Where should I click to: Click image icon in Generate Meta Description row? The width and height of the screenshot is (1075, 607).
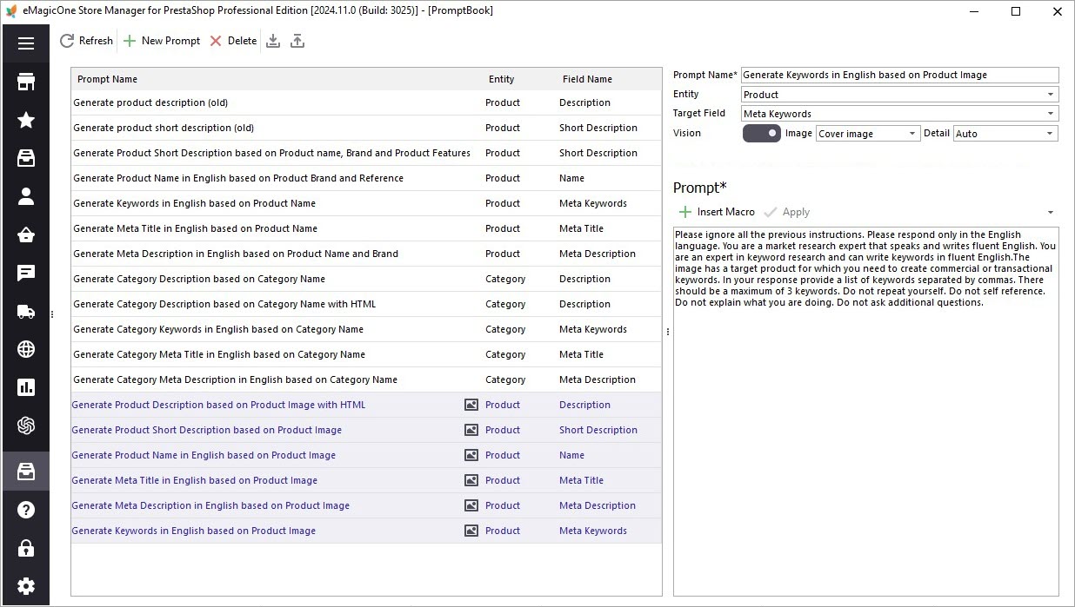pyautogui.click(x=471, y=505)
